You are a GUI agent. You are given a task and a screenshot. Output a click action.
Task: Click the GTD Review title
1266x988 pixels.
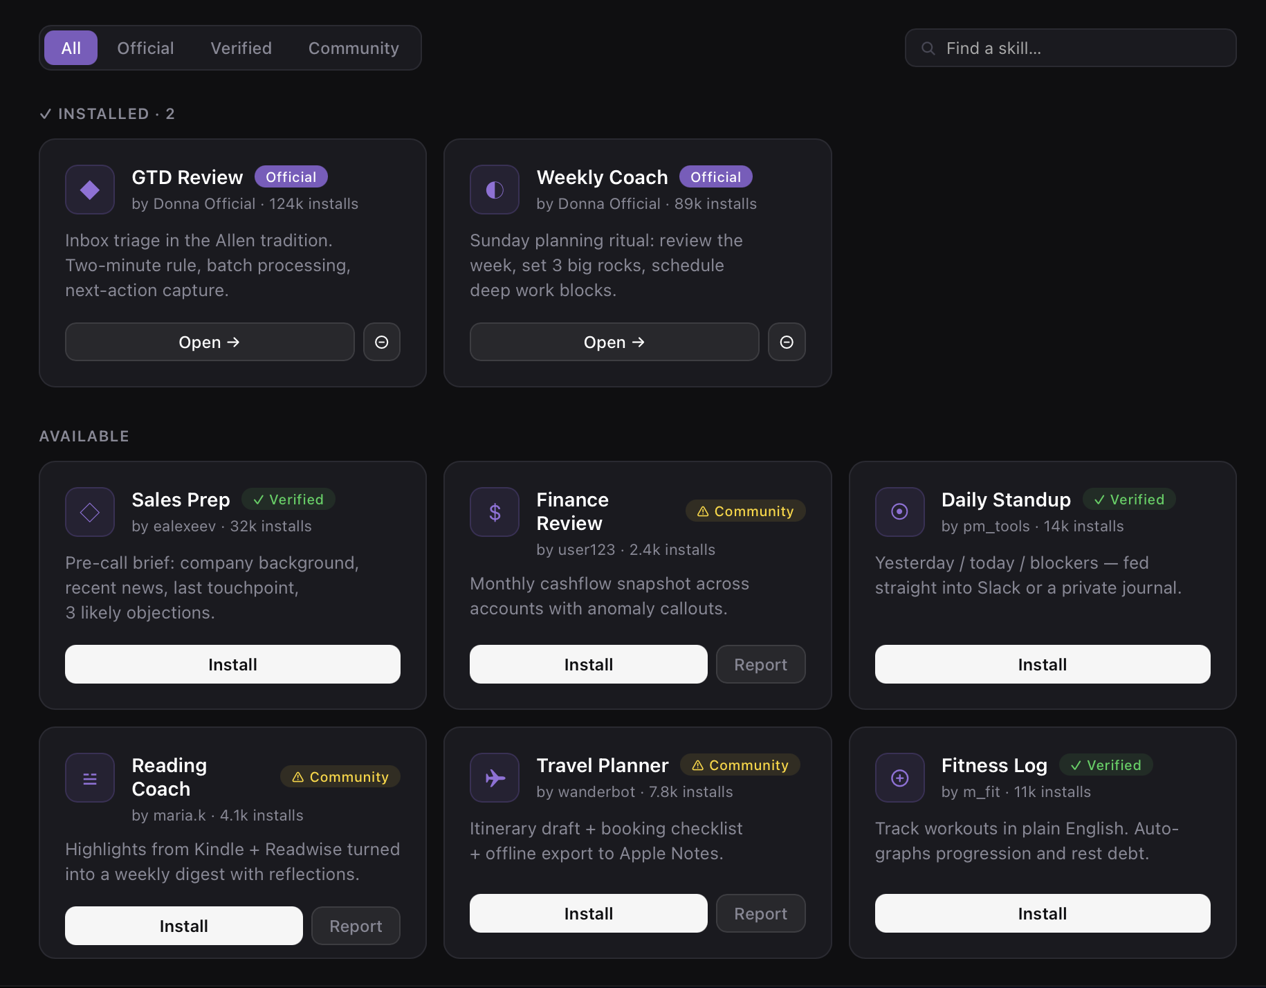tap(187, 177)
